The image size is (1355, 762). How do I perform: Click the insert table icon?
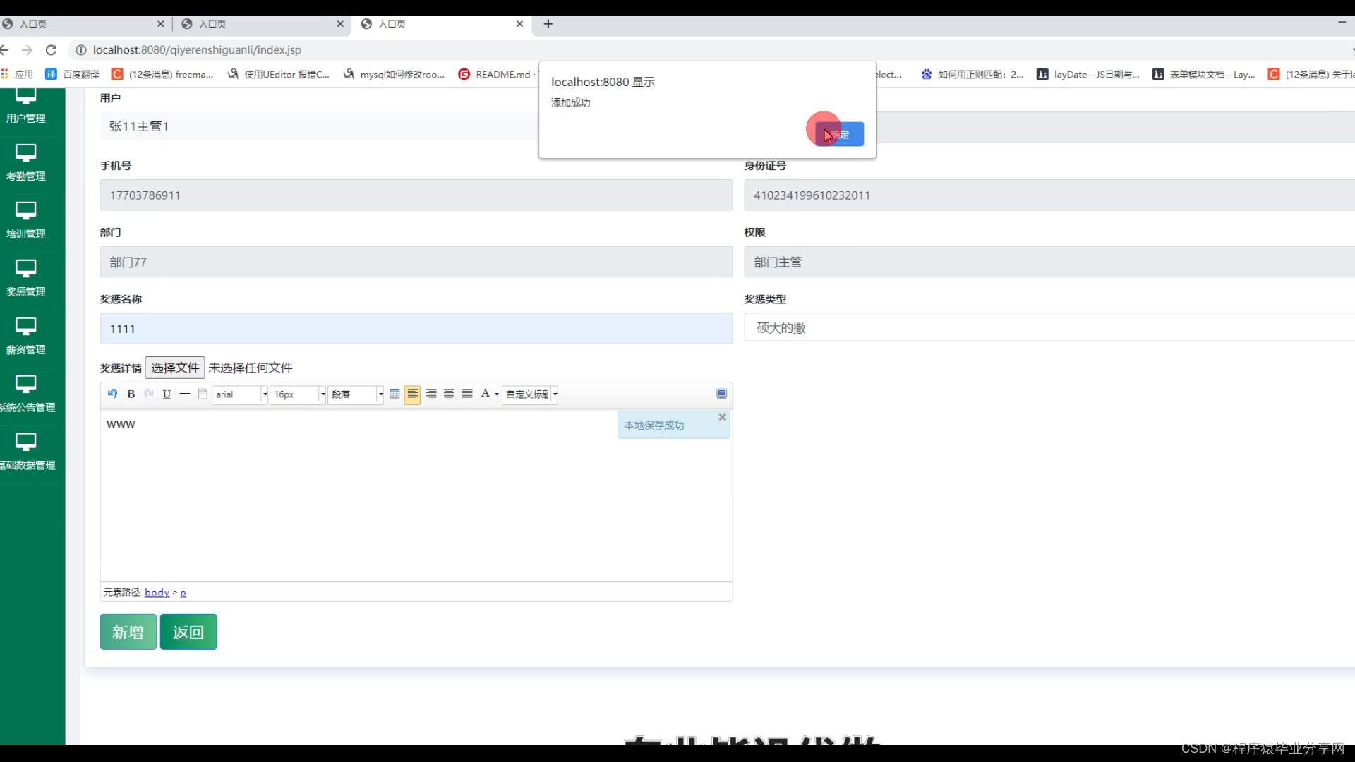(x=395, y=394)
